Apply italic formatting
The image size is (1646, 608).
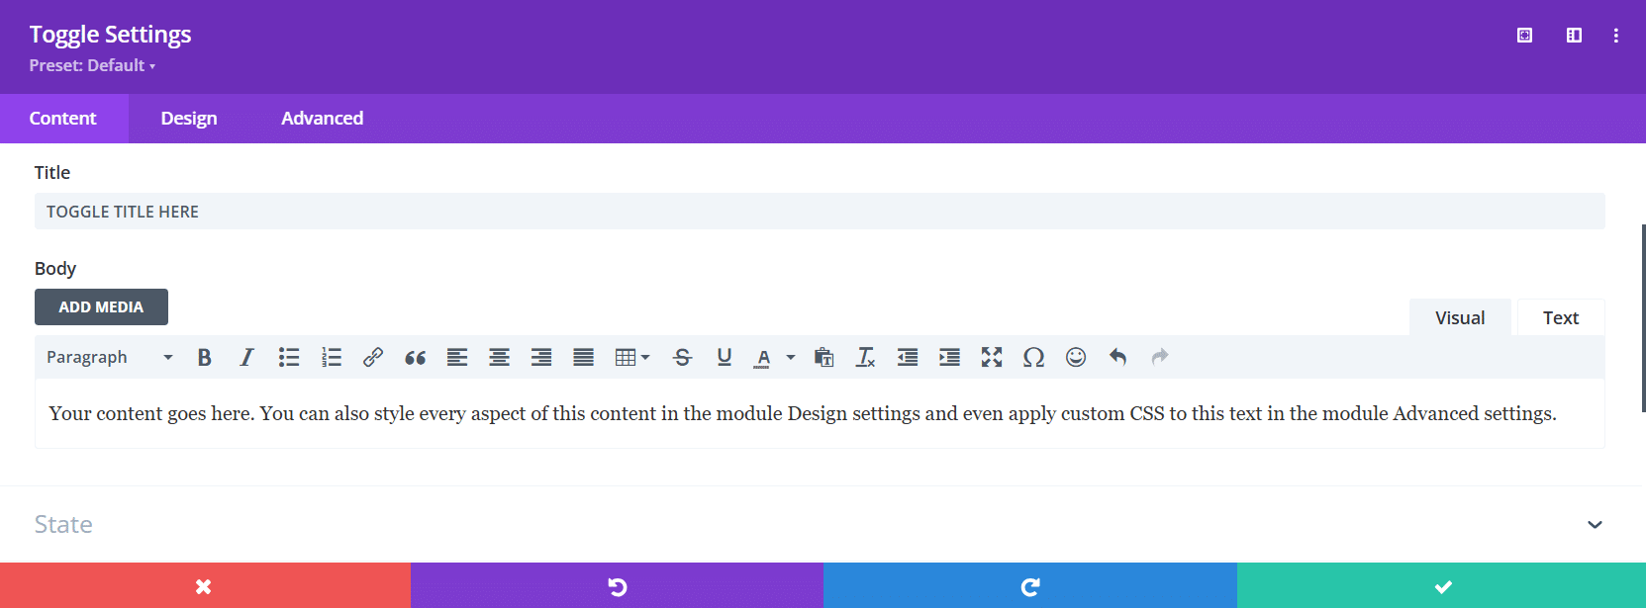pyautogui.click(x=246, y=358)
